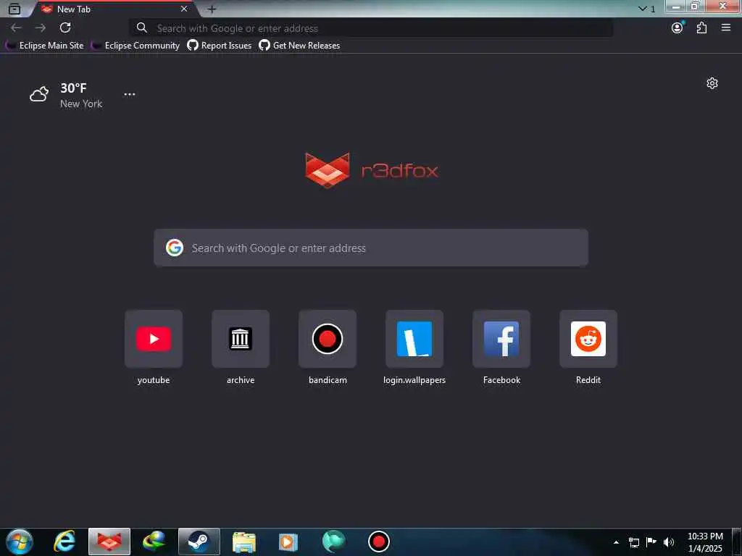Open the hamburger application menu
Image resolution: width=742 pixels, height=556 pixels.
click(x=726, y=28)
